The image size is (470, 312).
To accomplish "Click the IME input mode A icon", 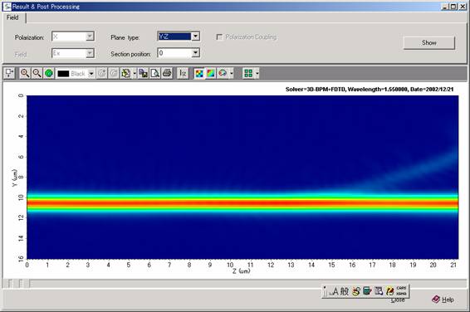I will [x=335, y=291].
